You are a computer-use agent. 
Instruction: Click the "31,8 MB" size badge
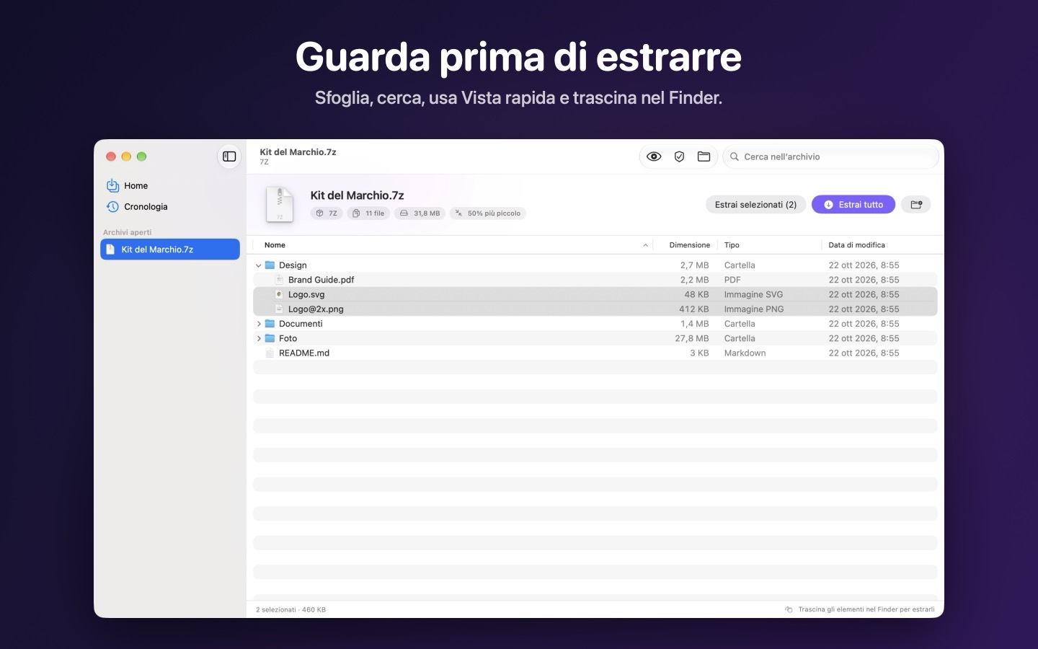[420, 213]
